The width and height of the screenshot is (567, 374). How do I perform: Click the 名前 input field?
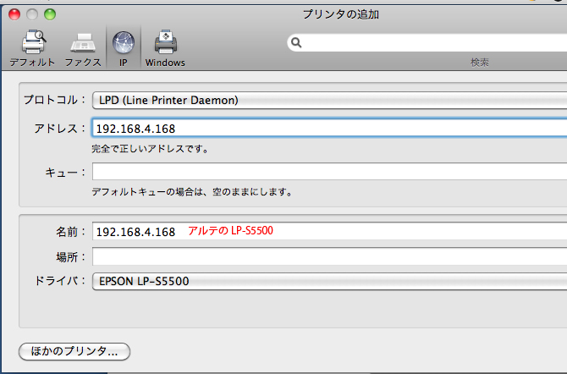pyautogui.click(x=329, y=232)
